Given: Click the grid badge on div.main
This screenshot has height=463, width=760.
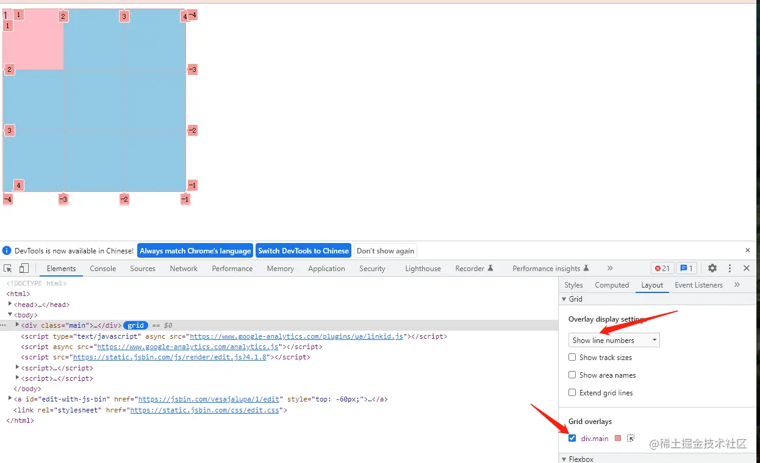Looking at the screenshot, I should [135, 325].
